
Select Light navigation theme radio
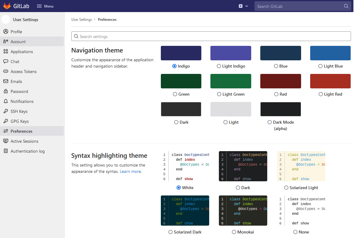point(226,122)
